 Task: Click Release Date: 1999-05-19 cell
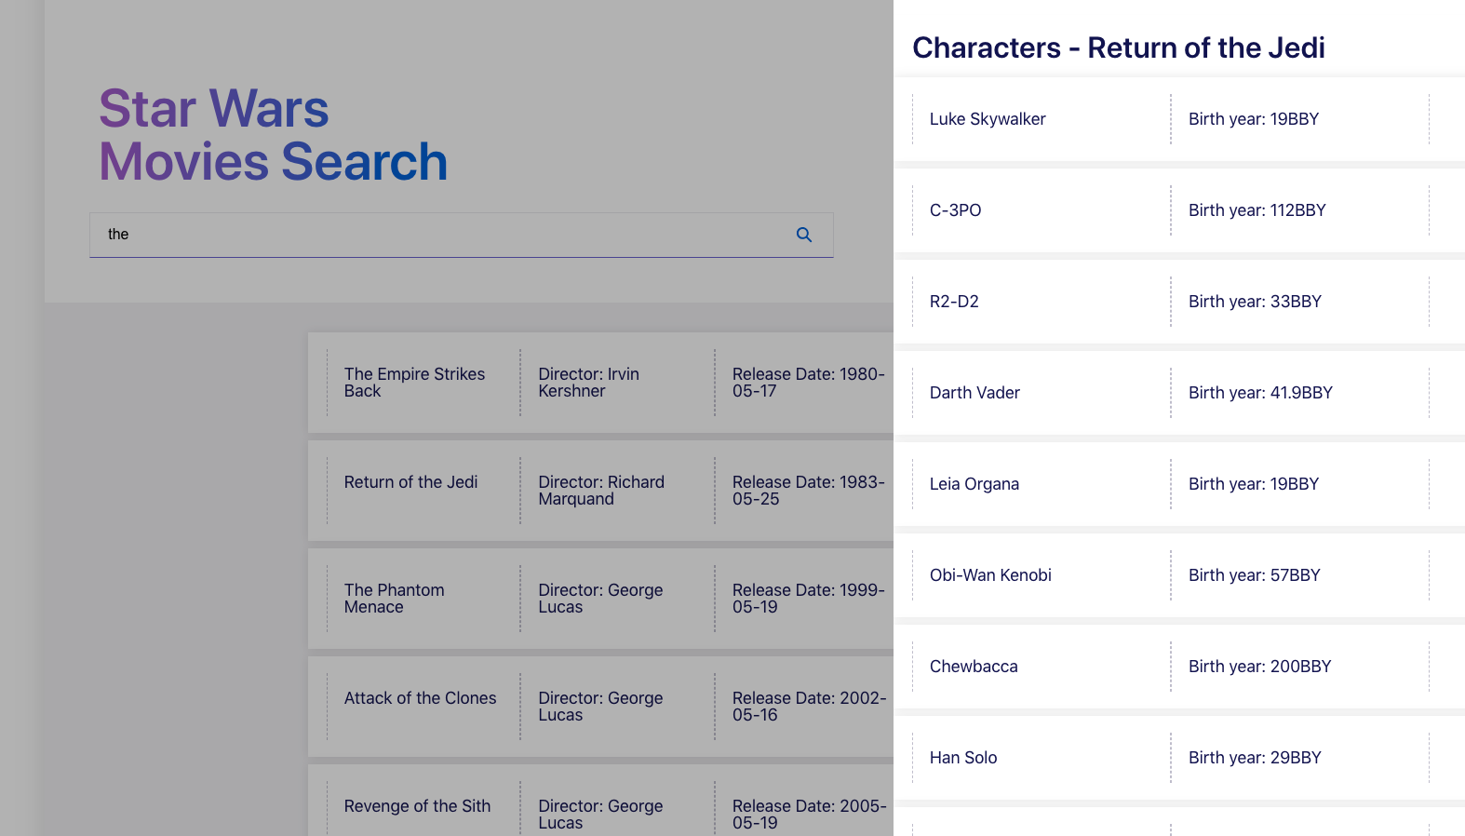pos(808,599)
